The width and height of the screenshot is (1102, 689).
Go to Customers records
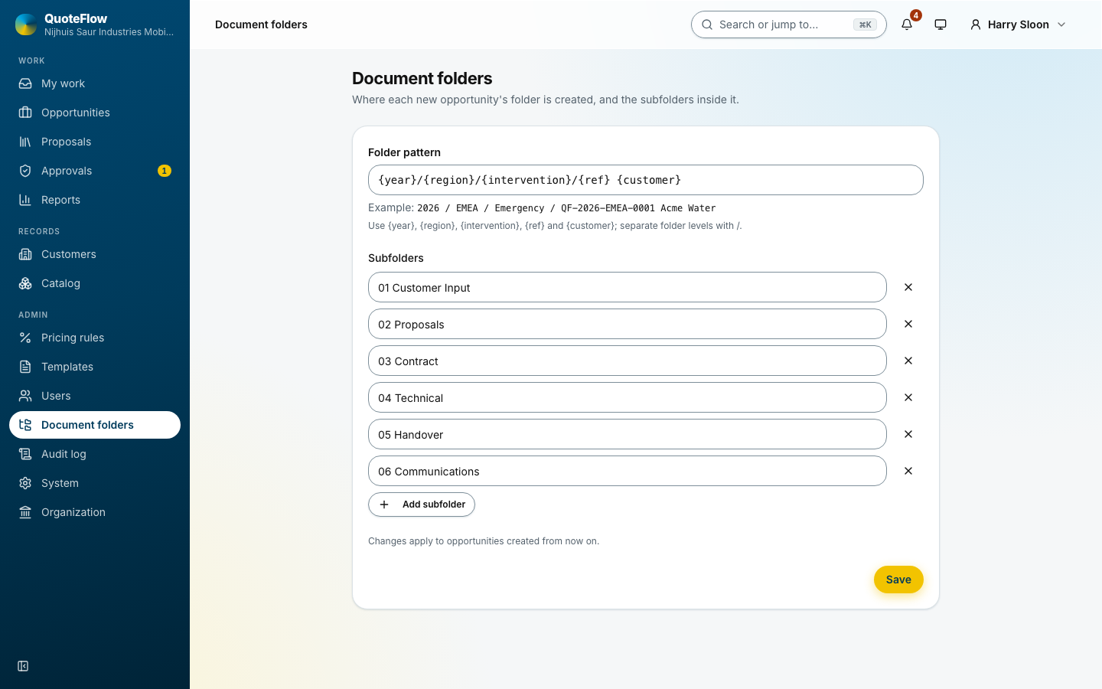click(95, 254)
